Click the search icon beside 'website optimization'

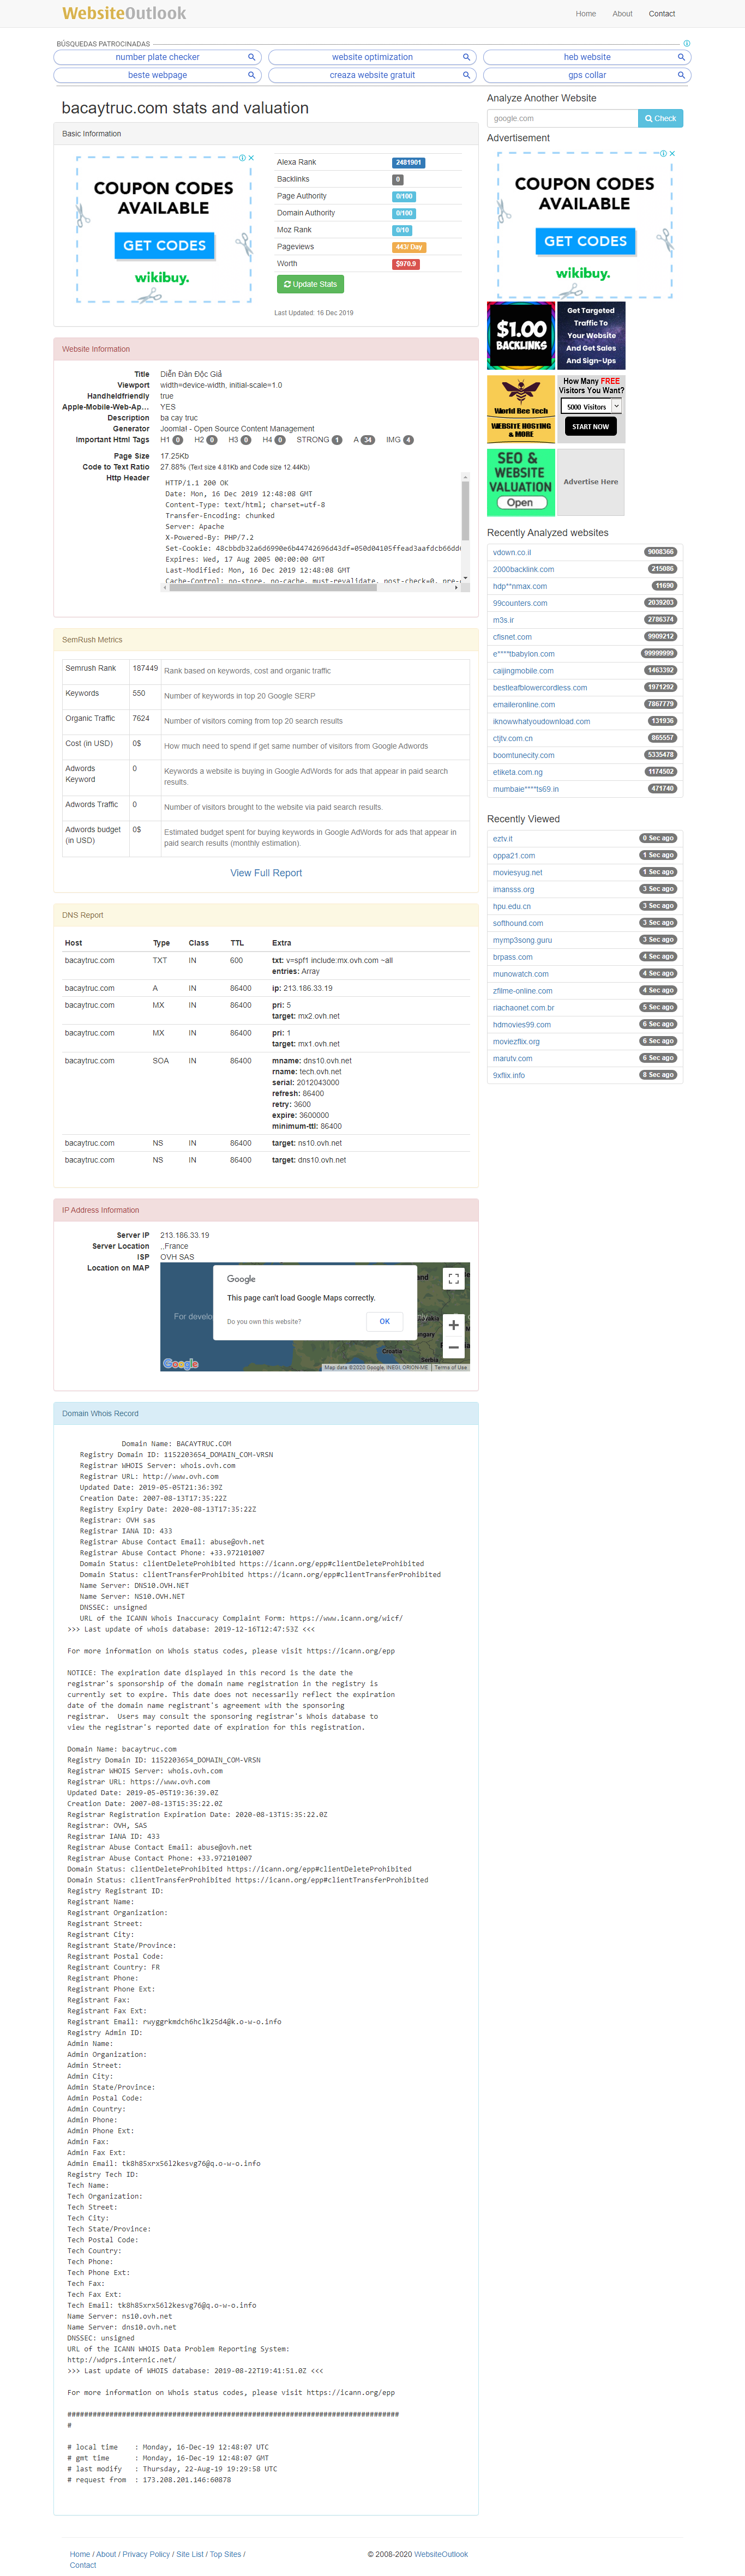click(x=466, y=57)
